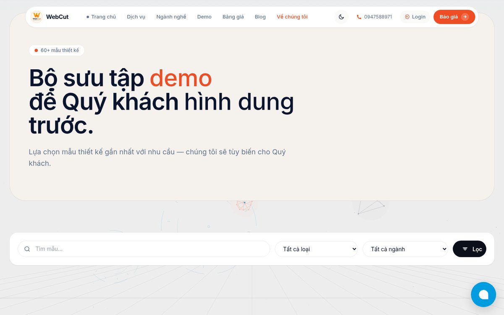Click the arrow icon in Báo giá button
The width and height of the screenshot is (504, 315).
pyautogui.click(x=465, y=17)
